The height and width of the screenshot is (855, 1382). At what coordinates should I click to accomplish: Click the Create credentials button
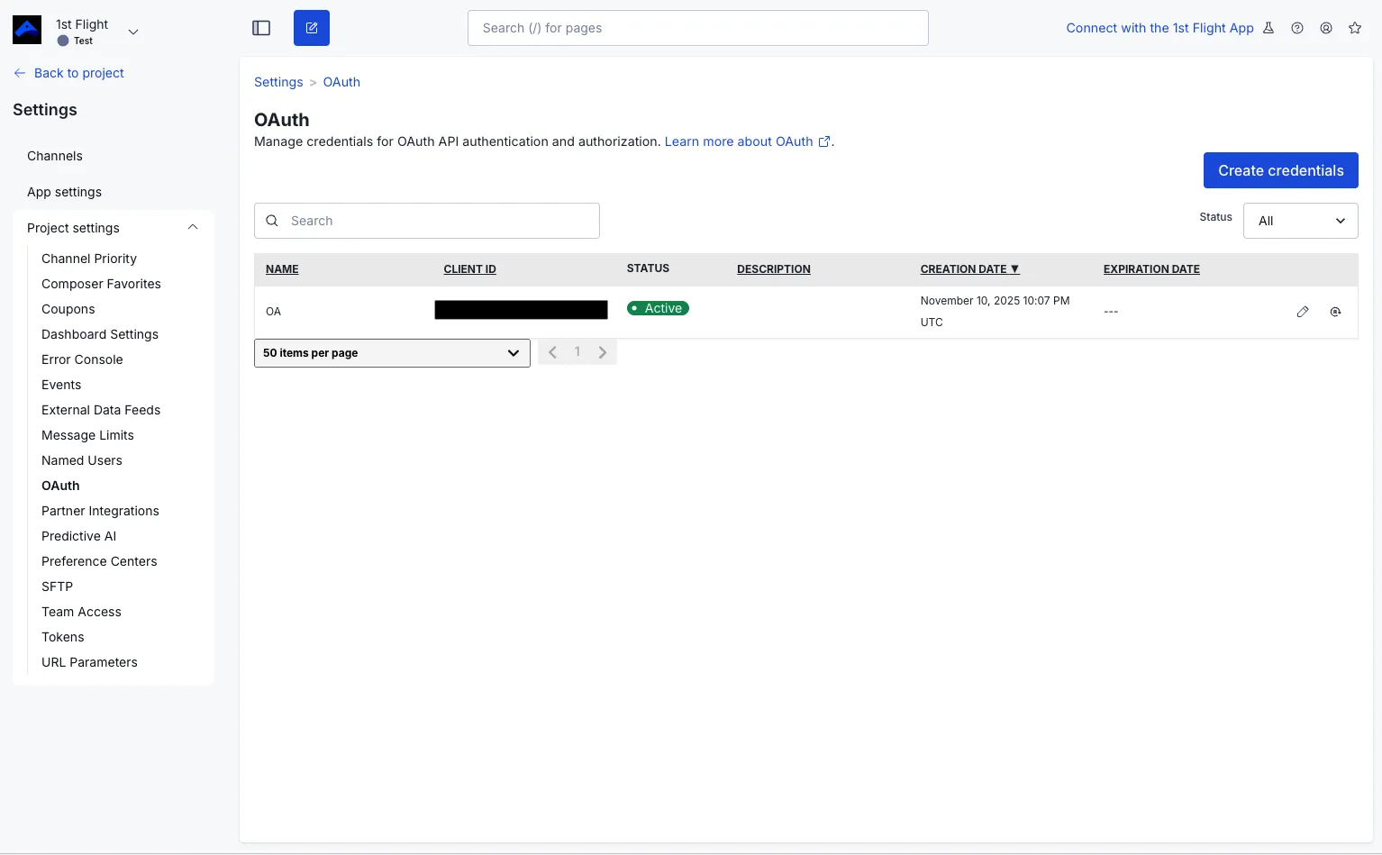1280,170
